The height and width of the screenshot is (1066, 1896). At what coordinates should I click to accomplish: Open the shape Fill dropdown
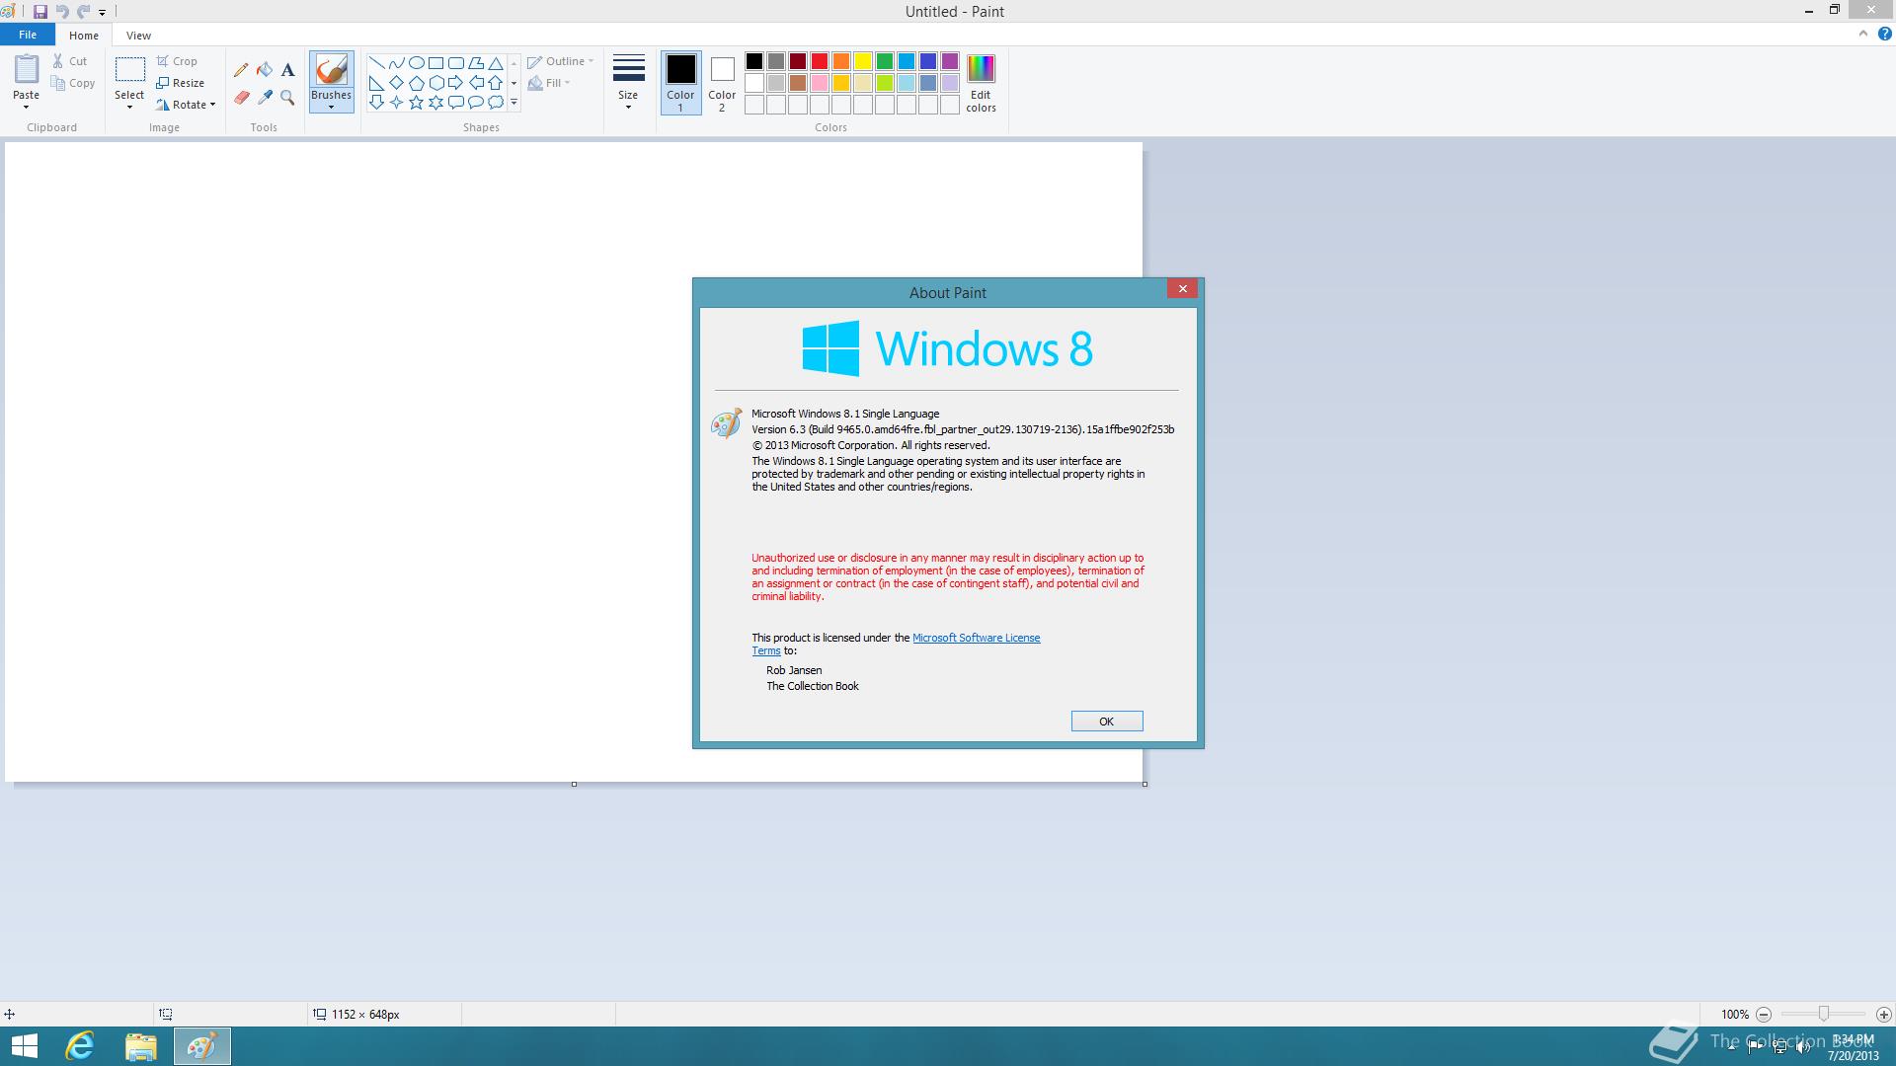pyautogui.click(x=549, y=83)
